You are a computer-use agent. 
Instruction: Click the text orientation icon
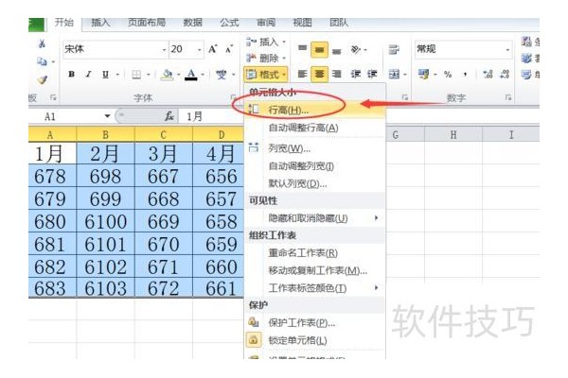click(x=356, y=49)
